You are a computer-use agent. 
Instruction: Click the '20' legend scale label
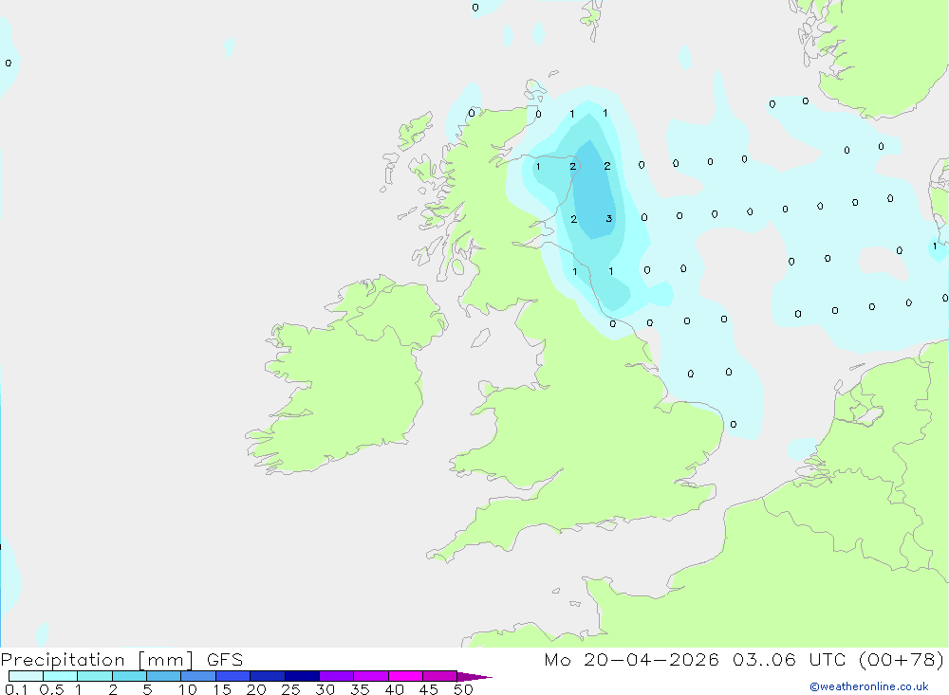coord(256,689)
